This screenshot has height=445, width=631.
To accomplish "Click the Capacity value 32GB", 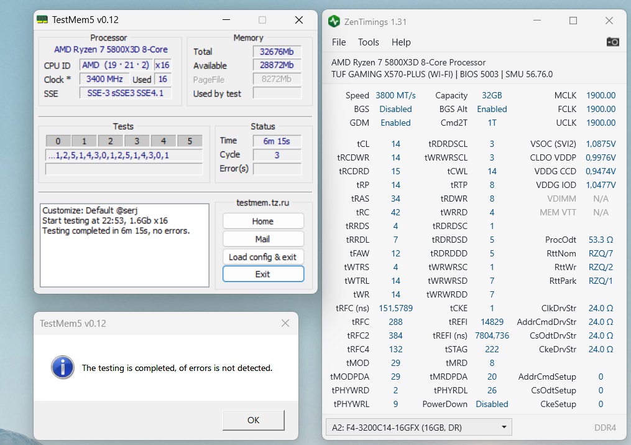I will point(492,95).
